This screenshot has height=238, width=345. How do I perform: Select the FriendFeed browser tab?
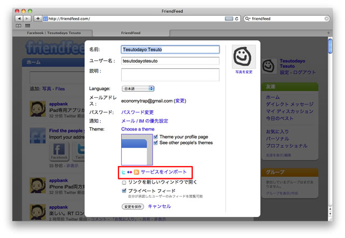(x=130, y=33)
